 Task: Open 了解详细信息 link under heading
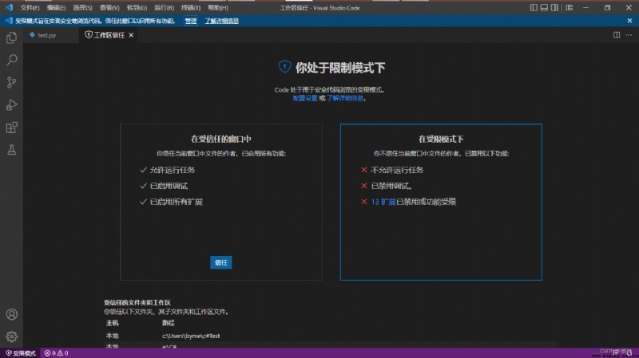[x=345, y=98]
